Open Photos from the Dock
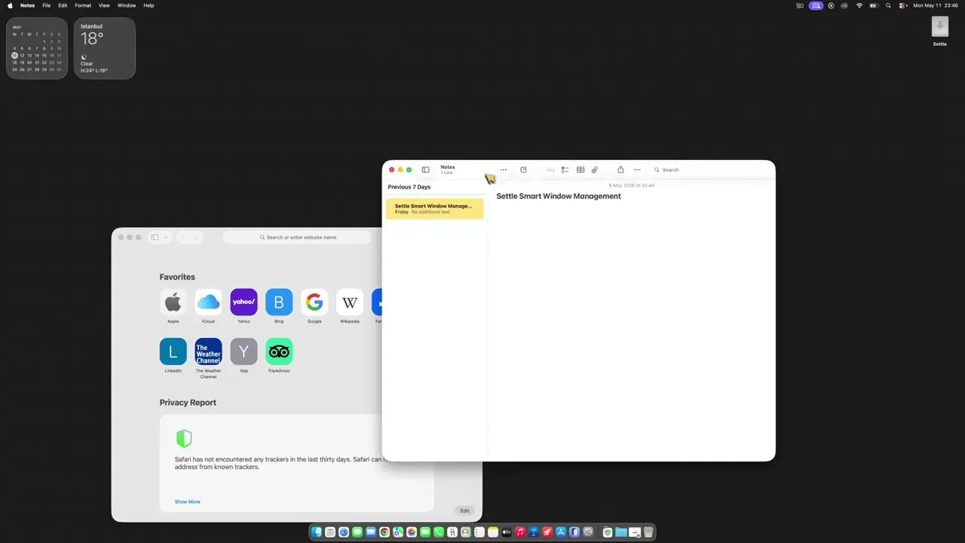The image size is (965, 543). point(412,532)
